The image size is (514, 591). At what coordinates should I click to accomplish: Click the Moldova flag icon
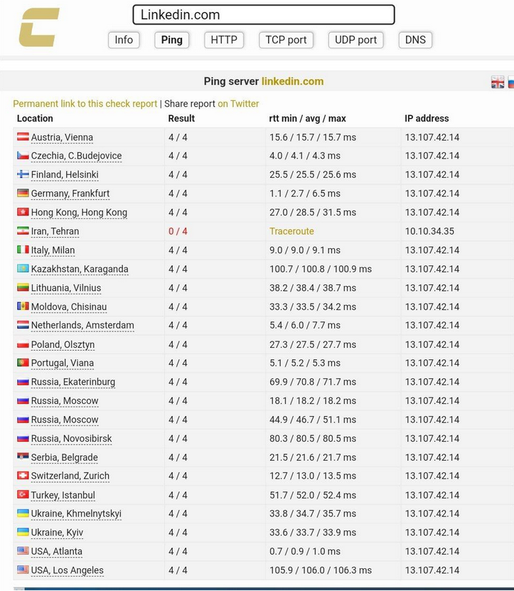click(23, 306)
